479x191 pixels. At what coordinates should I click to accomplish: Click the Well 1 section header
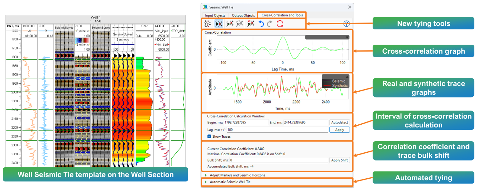click(96, 19)
